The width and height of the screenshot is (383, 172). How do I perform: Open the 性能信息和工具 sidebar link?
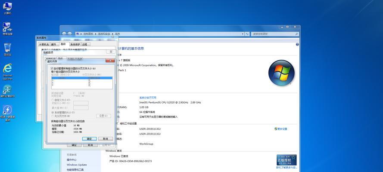click(75, 169)
